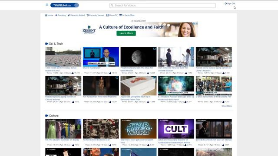Open the Kim Kardashian thumbnail
Image resolution: width=278 pixels, height=156 pixels.
[x=101, y=86]
